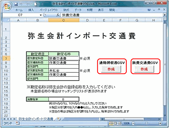Select the empty 貸方部門 value cell
Viewport: 169px width, 128px height.
click(x=64, y=79)
